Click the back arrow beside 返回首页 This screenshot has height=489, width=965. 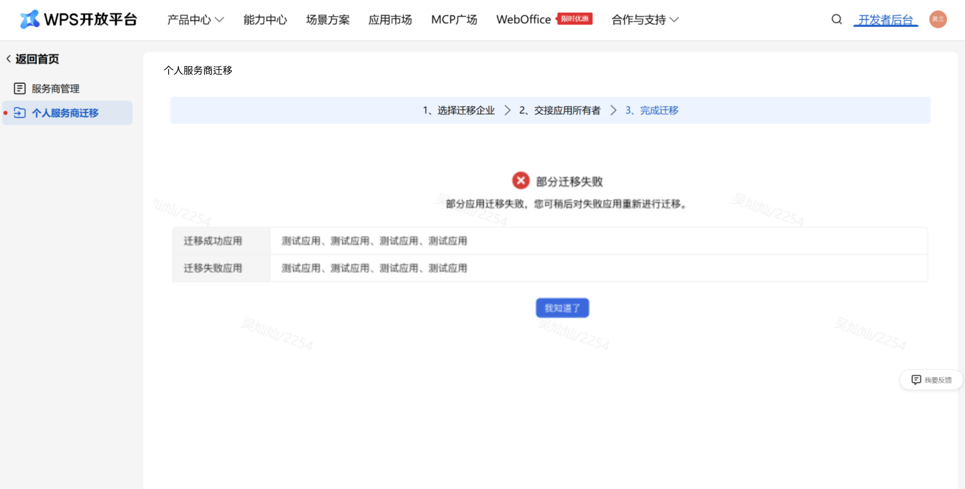(9, 59)
